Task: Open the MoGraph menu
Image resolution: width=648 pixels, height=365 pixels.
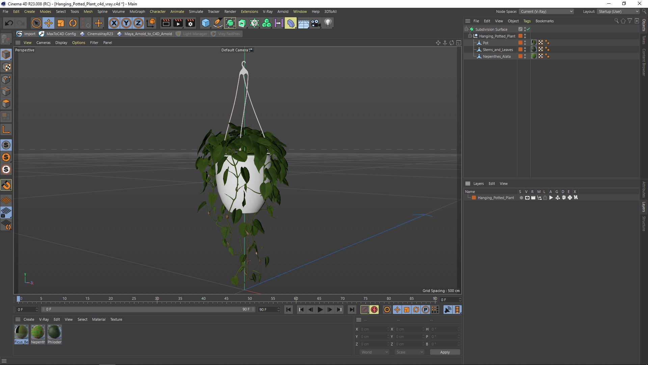Action: click(x=137, y=11)
